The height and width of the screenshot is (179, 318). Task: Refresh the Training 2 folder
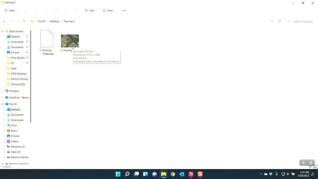(x=279, y=21)
